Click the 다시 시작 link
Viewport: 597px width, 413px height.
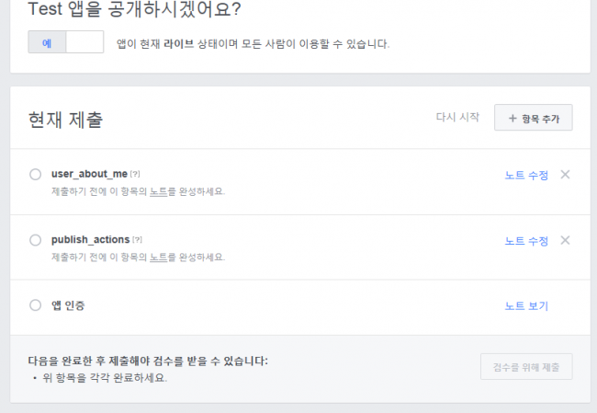point(457,117)
